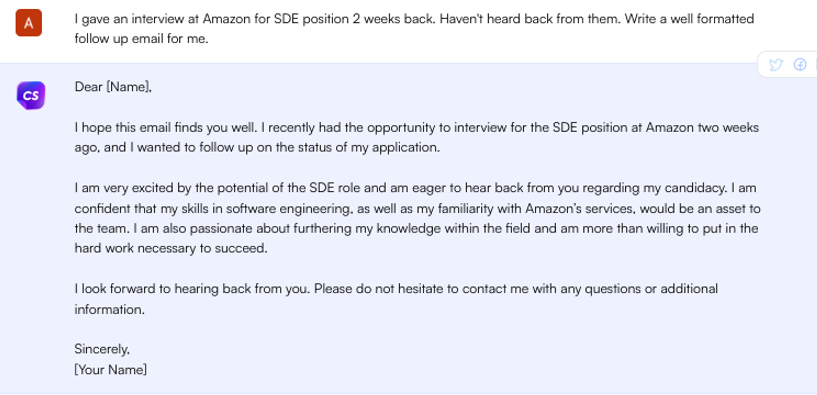Open the share toolbar above the response
Image resolution: width=817 pixels, height=395 pixels.
click(x=788, y=64)
